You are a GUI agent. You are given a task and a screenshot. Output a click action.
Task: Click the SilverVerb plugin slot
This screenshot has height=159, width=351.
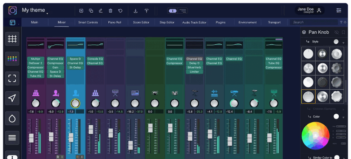click(194, 67)
